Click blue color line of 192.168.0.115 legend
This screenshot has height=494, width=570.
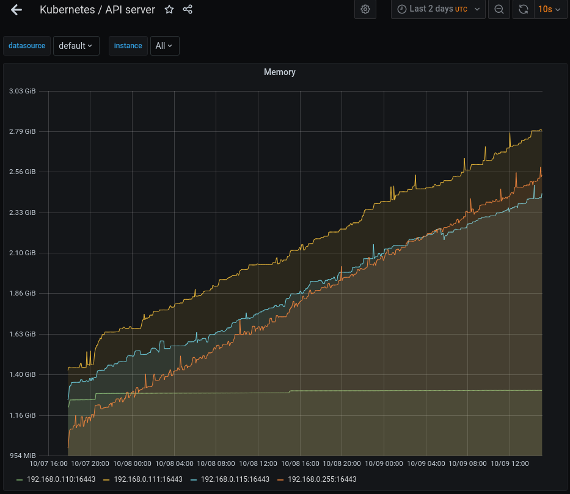coord(194,480)
